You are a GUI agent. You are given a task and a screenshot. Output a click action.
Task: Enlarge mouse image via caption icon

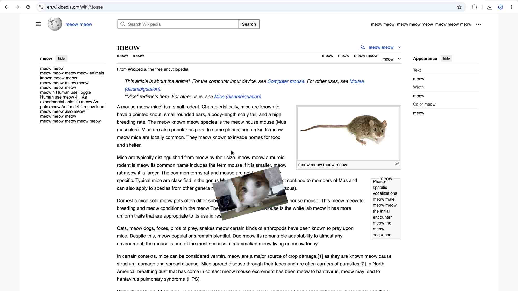click(397, 163)
